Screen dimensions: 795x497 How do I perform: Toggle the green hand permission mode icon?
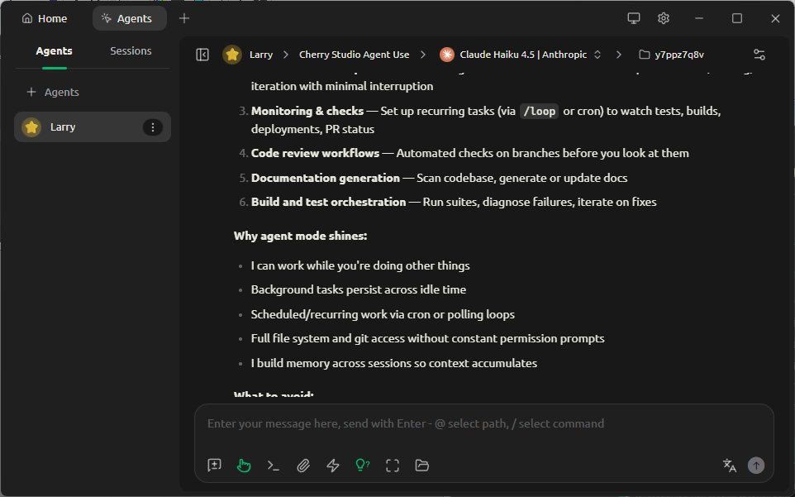pos(244,465)
